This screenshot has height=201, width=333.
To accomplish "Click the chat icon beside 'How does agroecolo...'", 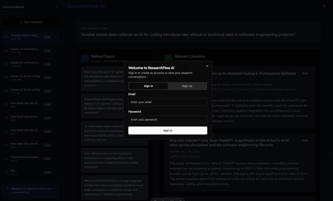I will (6, 118).
